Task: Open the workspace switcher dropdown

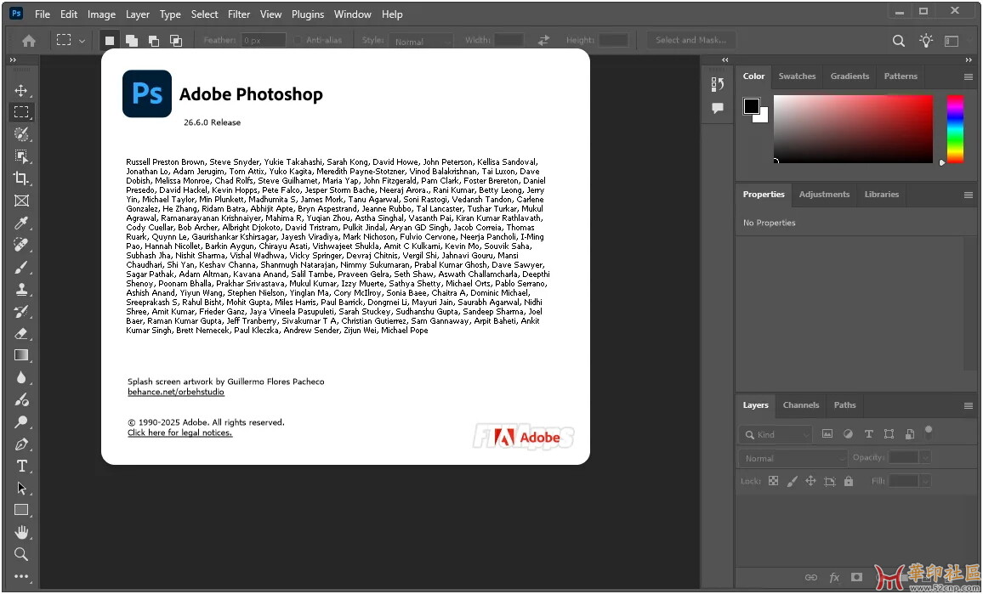Action: (x=952, y=41)
